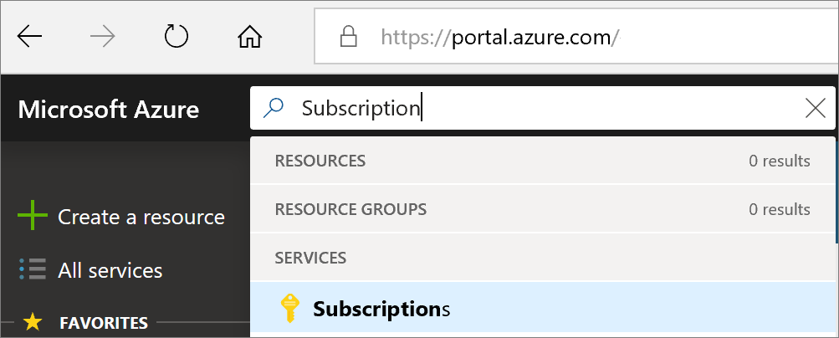The width and height of the screenshot is (839, 338).
Task: Select the RESOURCES results header
Action: (320, 161)
